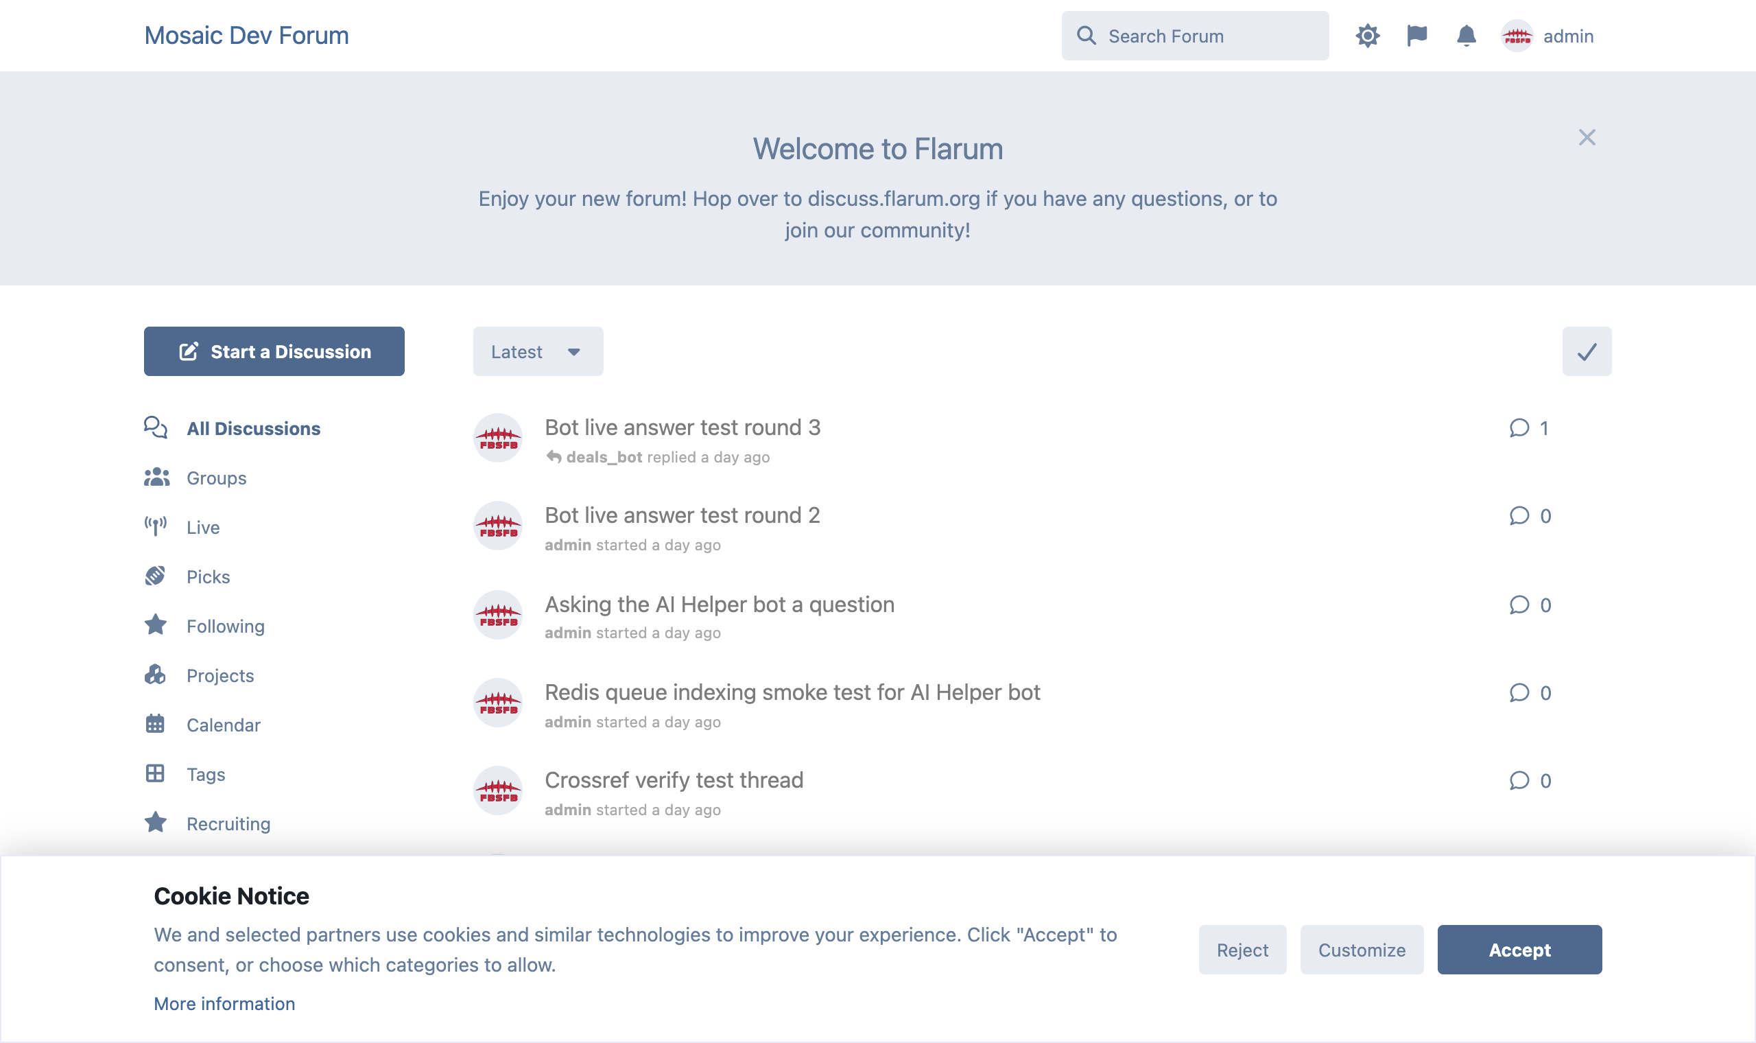Click reply count bubble for round 3 thread
The height and width of the screenshot is (1043, 1756).
(1529, 428)
